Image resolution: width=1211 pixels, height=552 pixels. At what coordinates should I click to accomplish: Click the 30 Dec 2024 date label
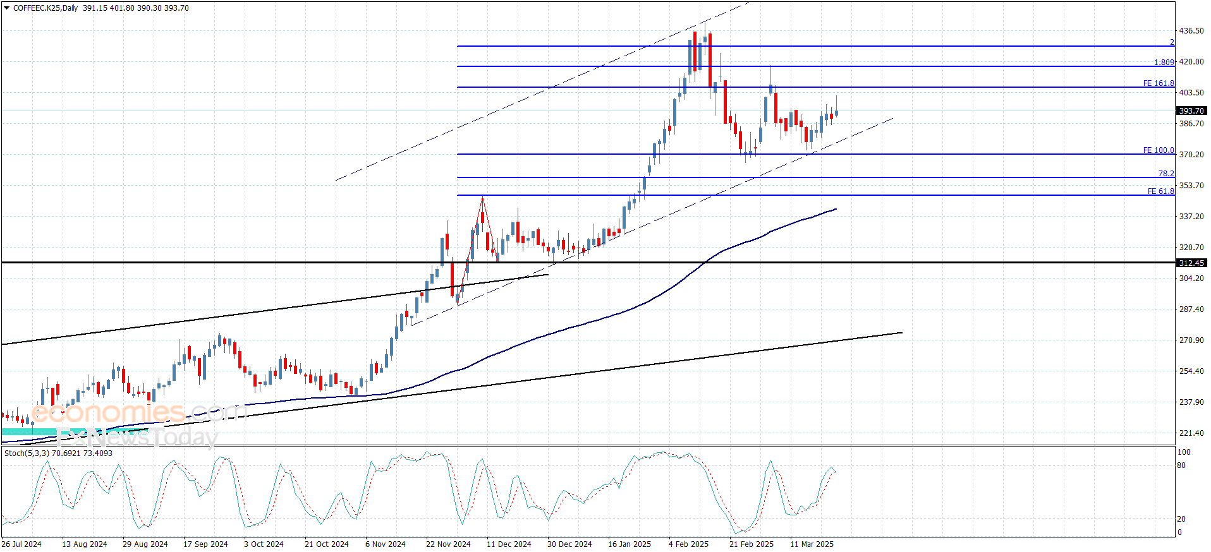pos(569,544)
